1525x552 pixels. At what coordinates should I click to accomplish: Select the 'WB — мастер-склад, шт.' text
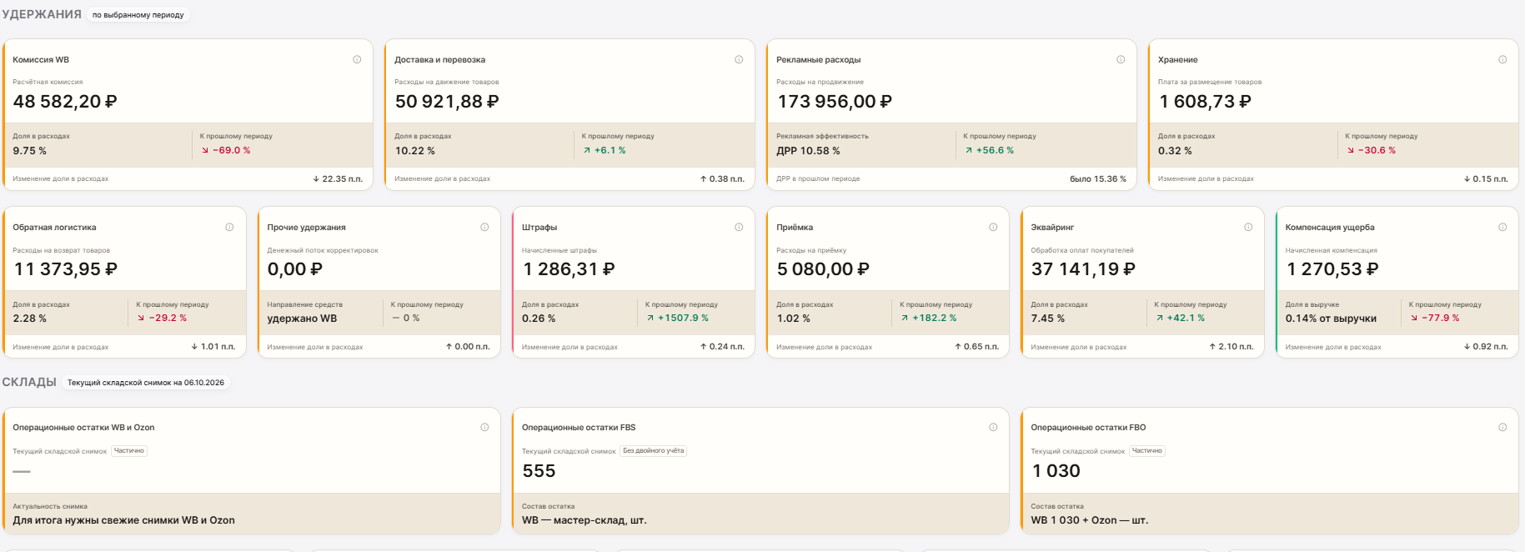(584, 520)
